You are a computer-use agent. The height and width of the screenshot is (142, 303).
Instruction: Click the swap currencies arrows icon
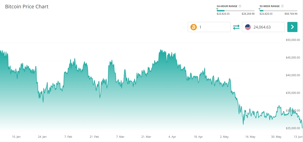236,27
